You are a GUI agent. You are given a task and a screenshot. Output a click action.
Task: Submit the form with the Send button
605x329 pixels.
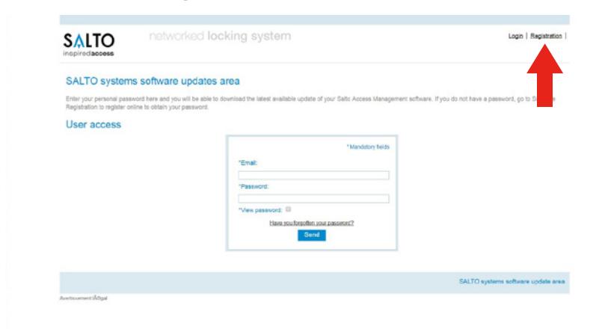312,235
